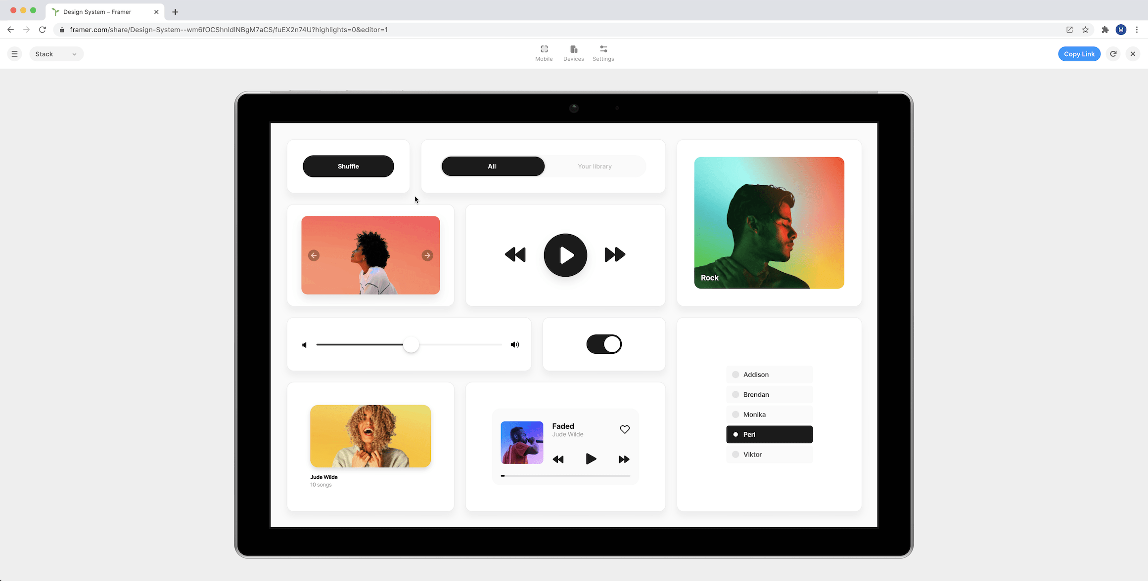1148x581 pixels.
Task: Switch to the Your library tab
Action: [x=595, y=166]
